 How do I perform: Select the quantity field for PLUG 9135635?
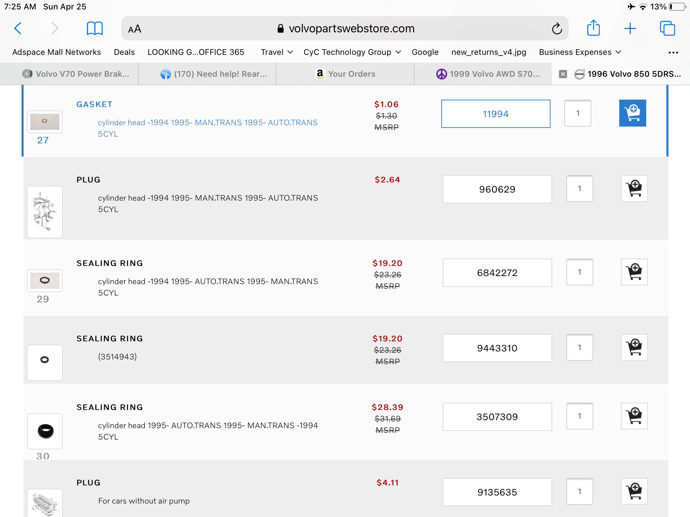point(579,491)
